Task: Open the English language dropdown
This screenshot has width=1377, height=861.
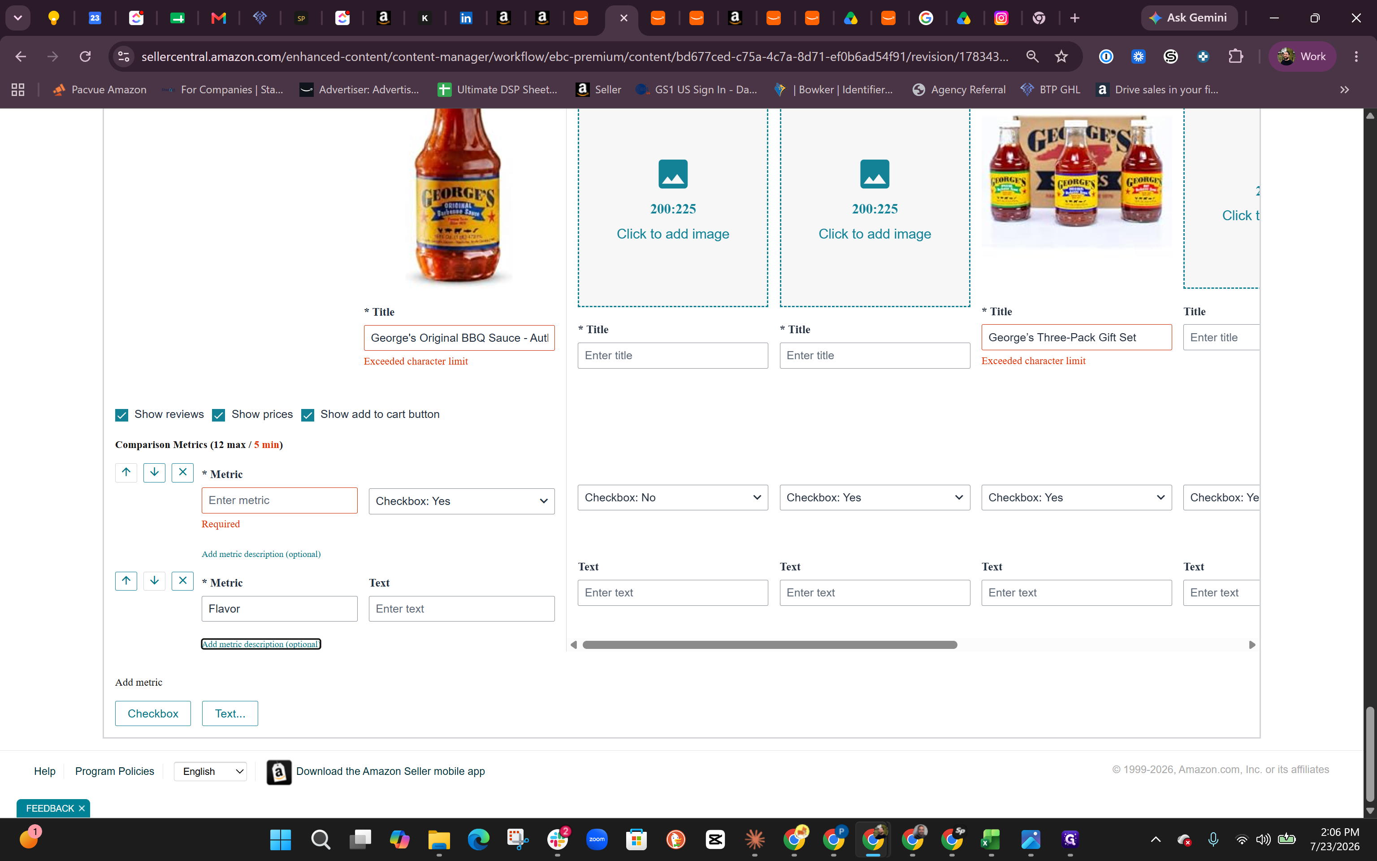Action: (211, 772)
